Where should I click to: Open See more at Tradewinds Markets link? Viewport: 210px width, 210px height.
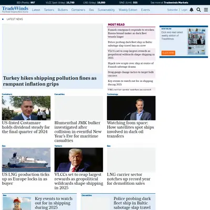170,3
